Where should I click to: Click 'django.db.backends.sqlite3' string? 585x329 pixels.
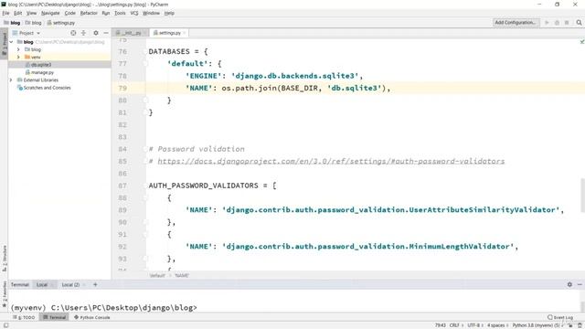pyautogui.click(x=294, y=76)
